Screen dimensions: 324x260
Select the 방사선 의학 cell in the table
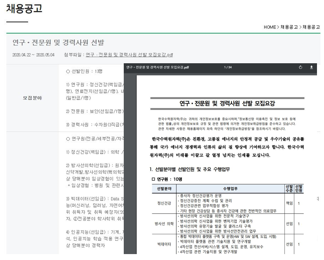164,224
